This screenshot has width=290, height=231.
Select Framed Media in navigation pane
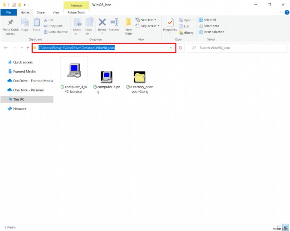(x=24, y=71)
